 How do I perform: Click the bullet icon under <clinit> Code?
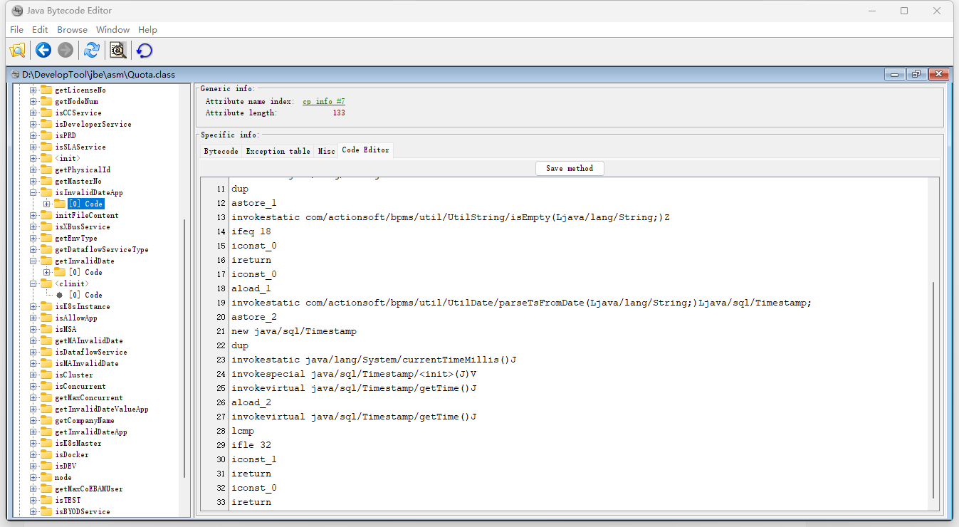point(60,295)
